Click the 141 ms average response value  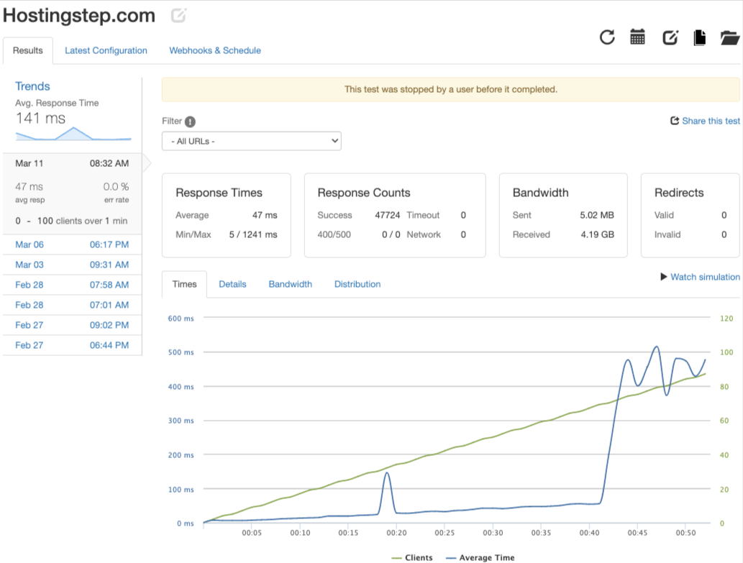point(41,119)
